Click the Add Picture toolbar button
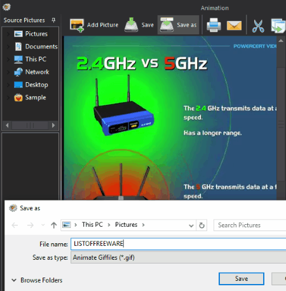 click(94, 25)
